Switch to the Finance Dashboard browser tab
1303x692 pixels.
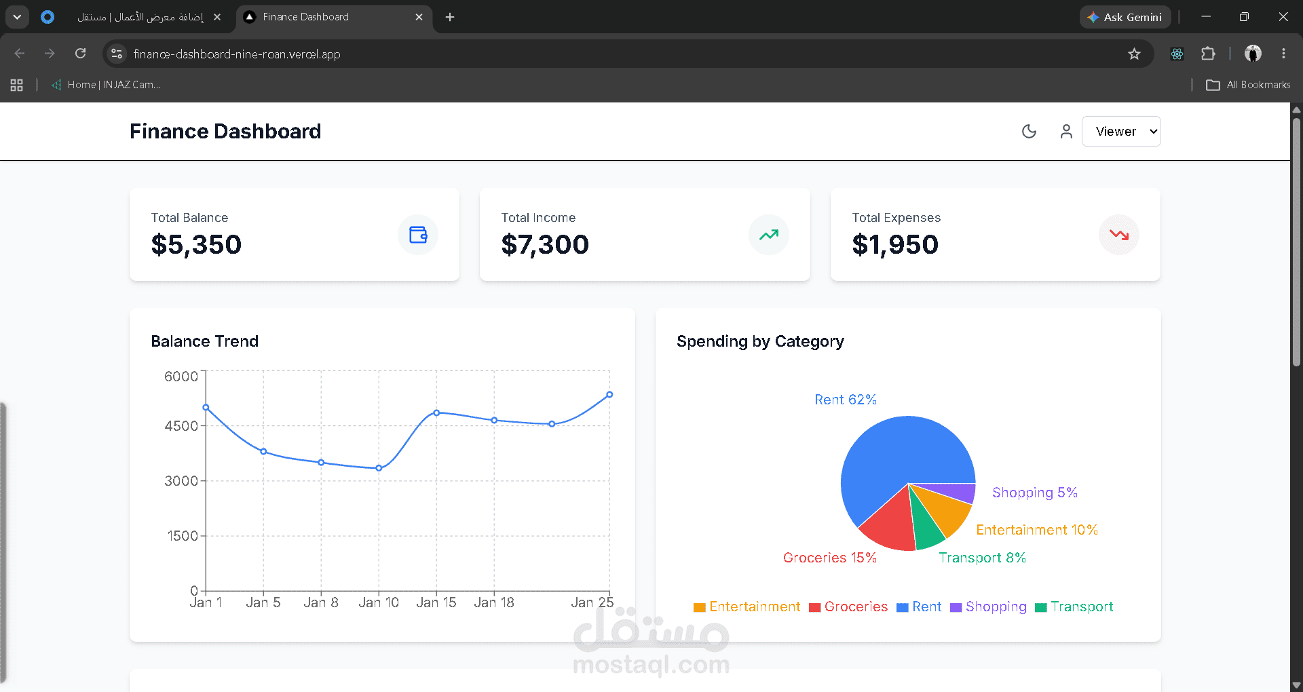point(333,17)
